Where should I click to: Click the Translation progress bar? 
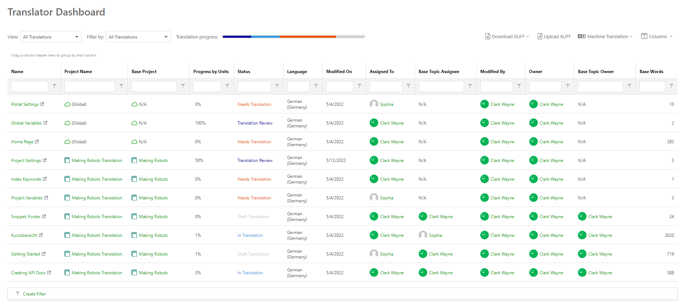tap(294, 37)
